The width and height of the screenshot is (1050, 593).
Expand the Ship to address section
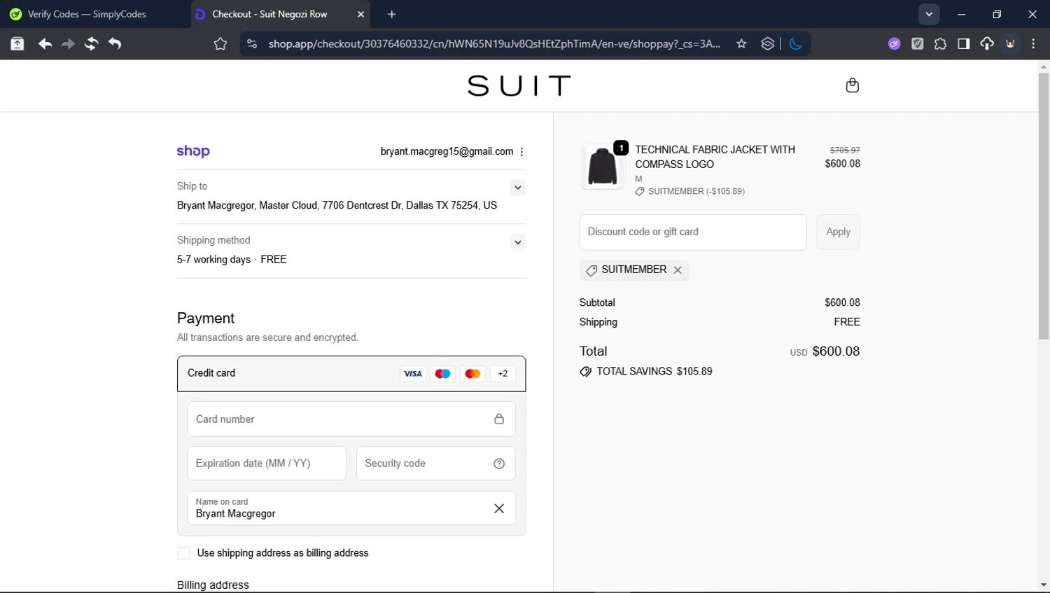(517, 188)
